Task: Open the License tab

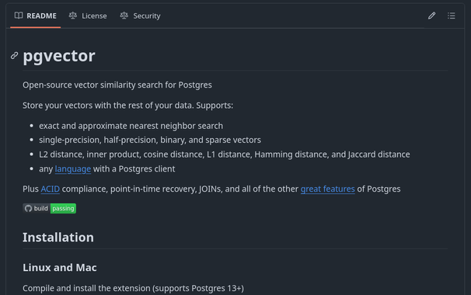Action: click(x=88, y=16)
